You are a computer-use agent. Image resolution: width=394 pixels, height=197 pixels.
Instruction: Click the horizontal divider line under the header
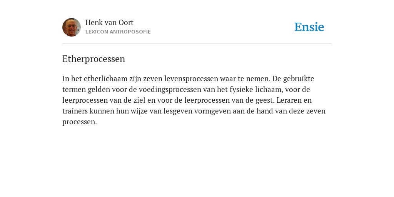pos(197,44)
